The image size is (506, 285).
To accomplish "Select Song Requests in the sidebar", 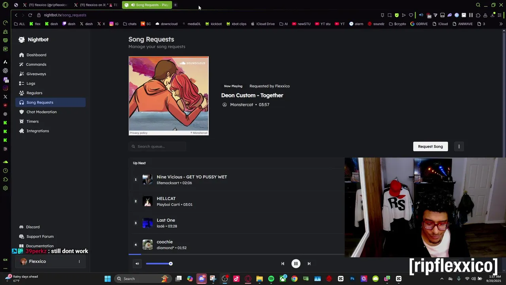I will [x=50, y=103].
